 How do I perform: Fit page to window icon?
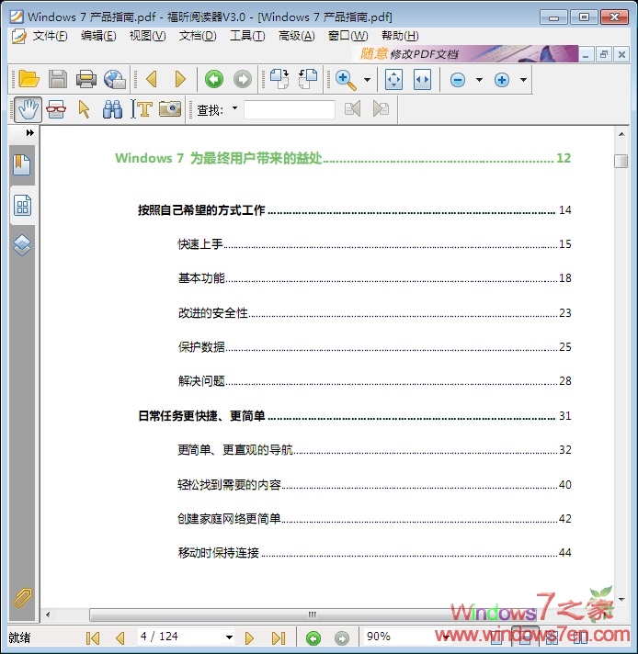pyautogui.click(x=393, y=79)
